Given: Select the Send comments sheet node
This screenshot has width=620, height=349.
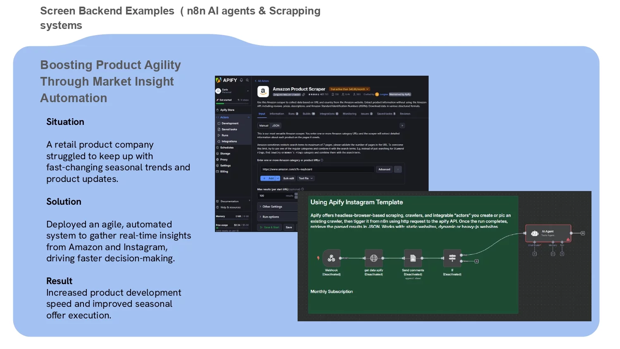Looking at the screenshot, I should click(x=413, y=258).
